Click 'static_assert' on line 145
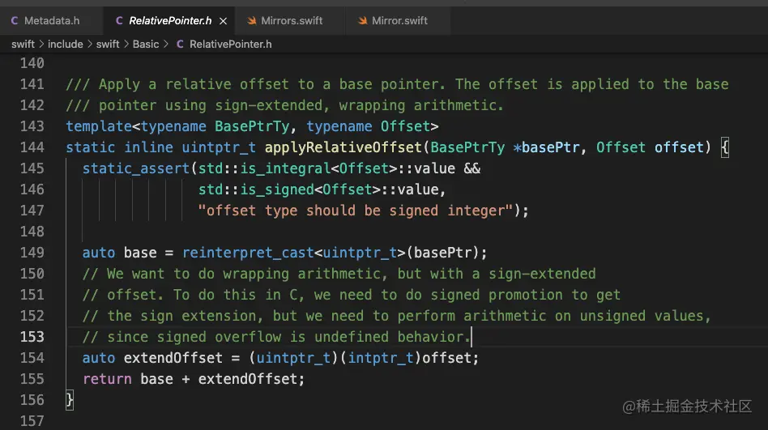Screen dimensions: 768x430 point(135,168)
